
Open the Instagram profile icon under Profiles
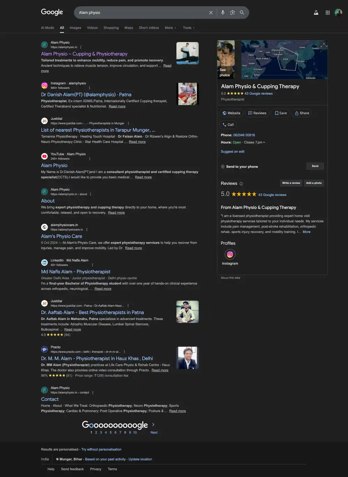[230, 255]
